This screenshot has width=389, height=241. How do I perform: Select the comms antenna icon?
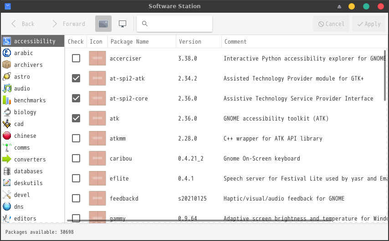click(x=7, y=147)
